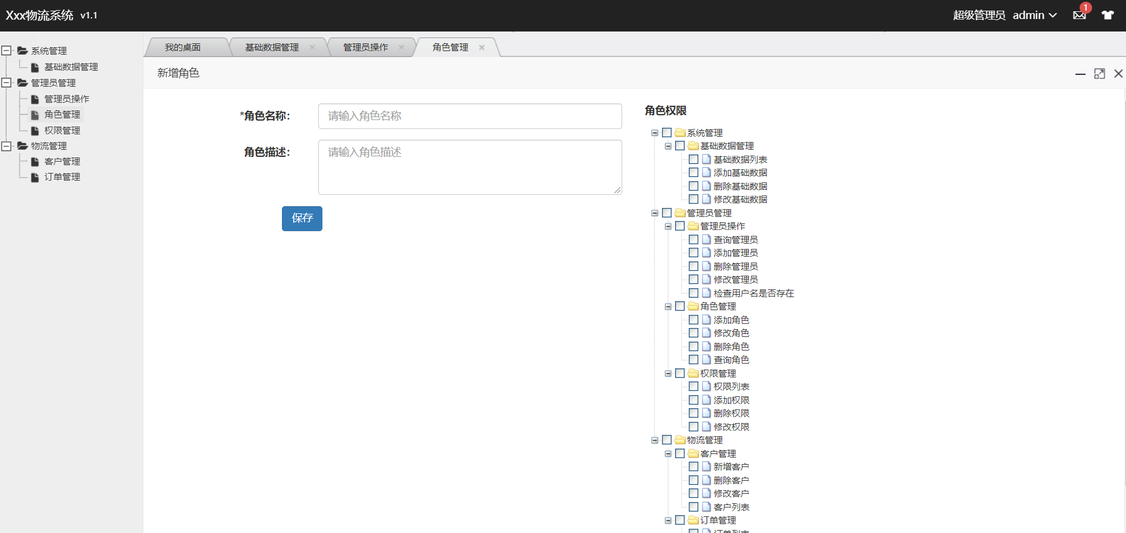Enable the 删除角色 permission checkbox

pos(694,346)
